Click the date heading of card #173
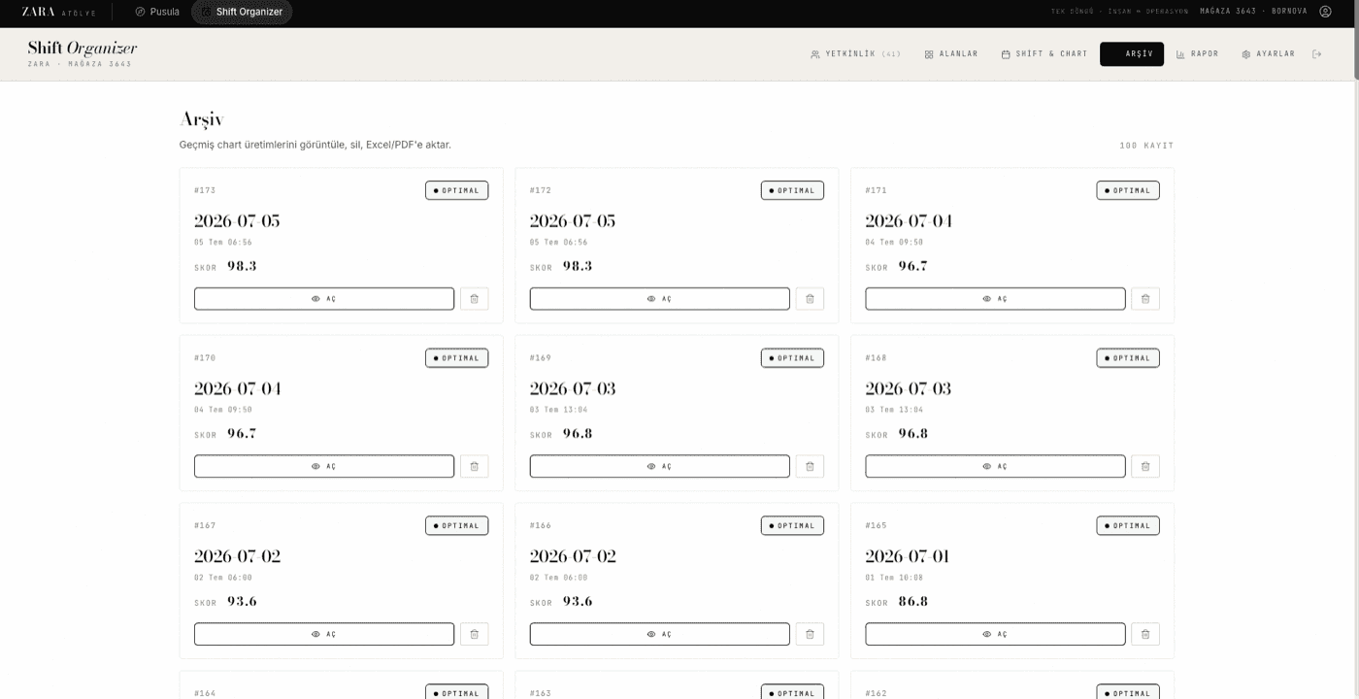This screenshot has width=1359, height=699. point(237,220)
